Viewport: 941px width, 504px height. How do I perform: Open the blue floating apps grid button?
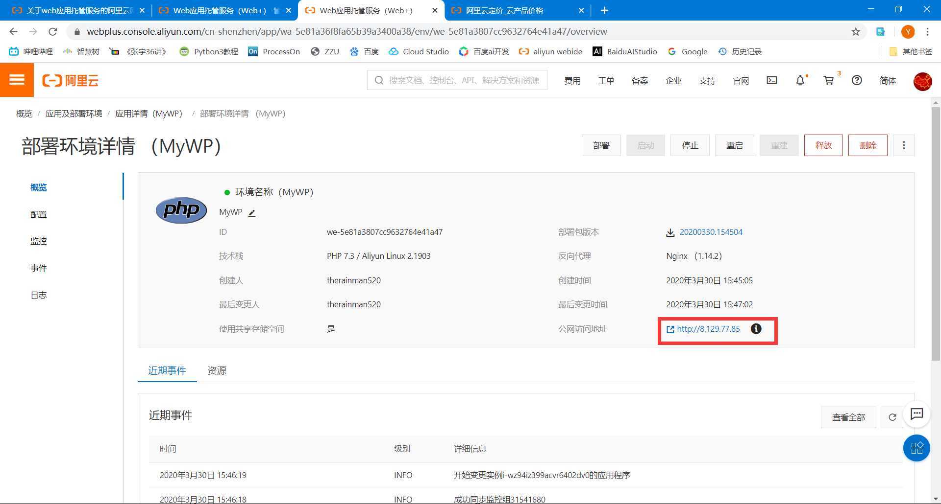pos(916,448)
